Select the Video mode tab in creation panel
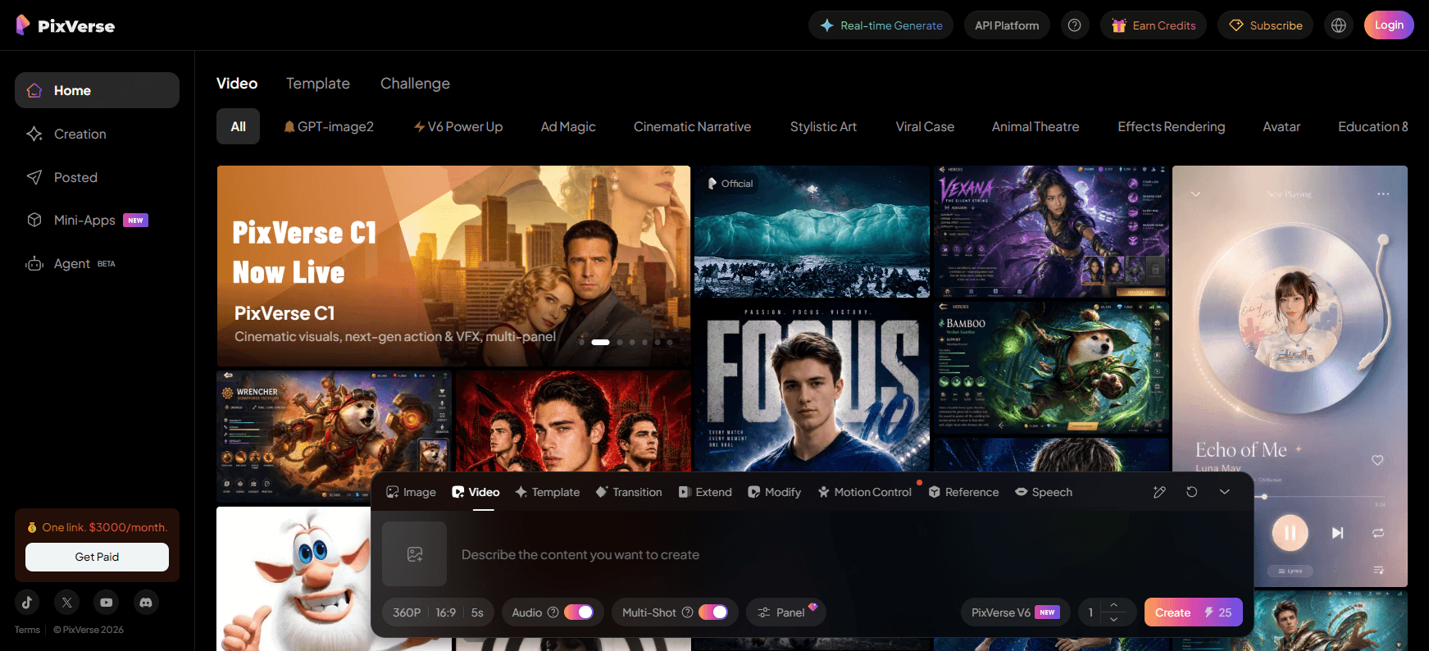The width and height of the screenshot is (1429, 651). (476, 492)
